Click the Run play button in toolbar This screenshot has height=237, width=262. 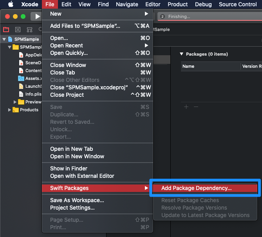[x=38, y=16]
